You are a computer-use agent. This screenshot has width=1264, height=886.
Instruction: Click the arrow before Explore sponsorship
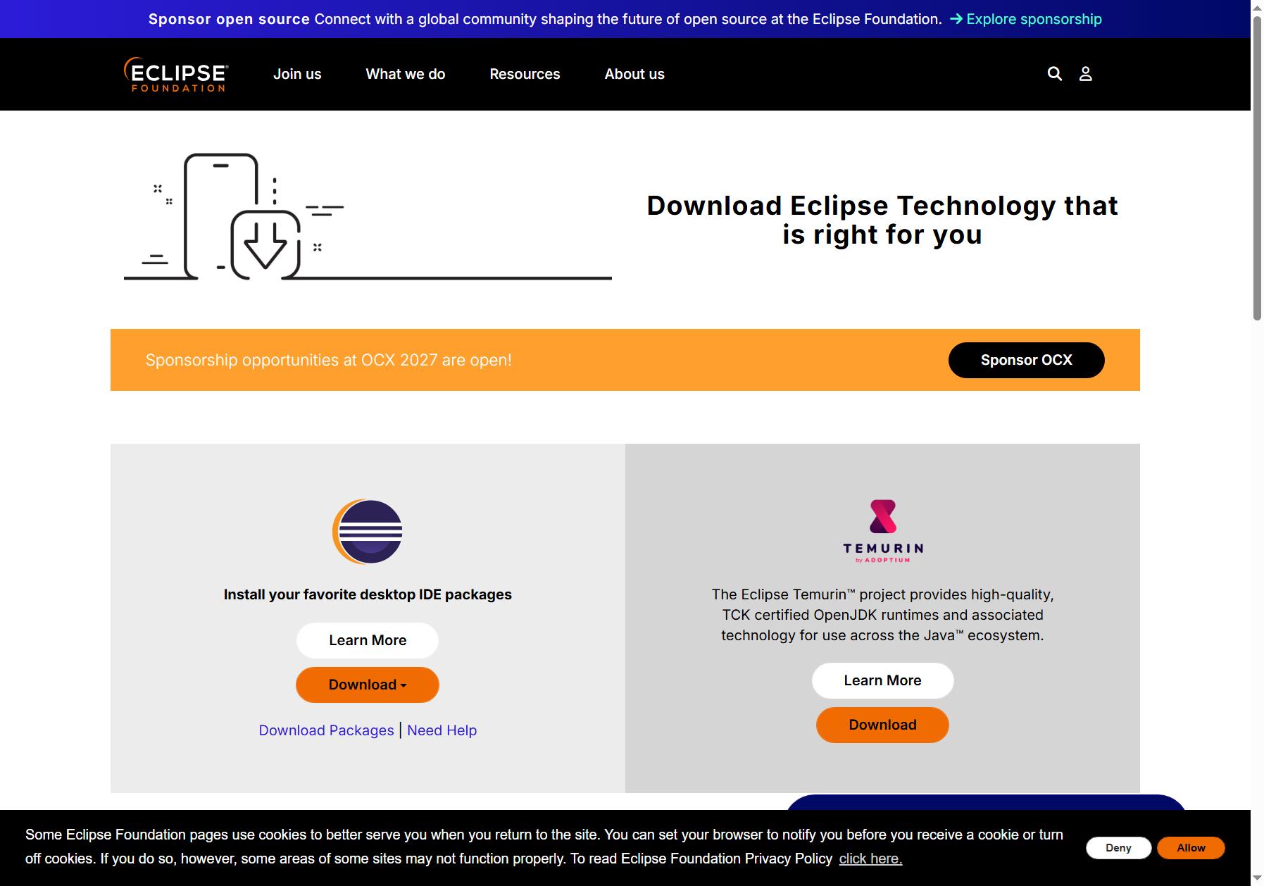(956, 19)
